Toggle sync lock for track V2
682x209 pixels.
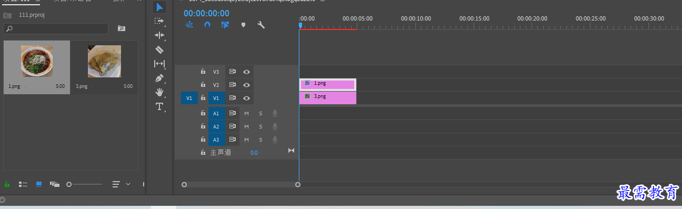point(232,85)
